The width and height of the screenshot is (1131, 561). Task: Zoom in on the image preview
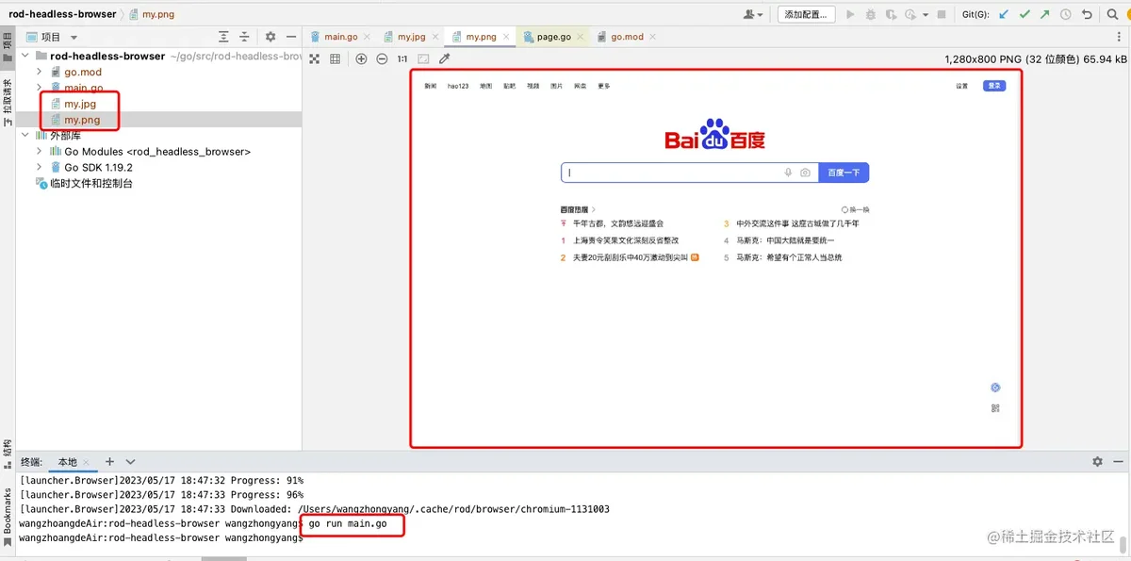362,58
